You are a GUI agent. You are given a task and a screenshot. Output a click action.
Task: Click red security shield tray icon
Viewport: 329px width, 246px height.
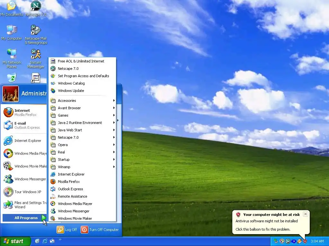point(305,241)
